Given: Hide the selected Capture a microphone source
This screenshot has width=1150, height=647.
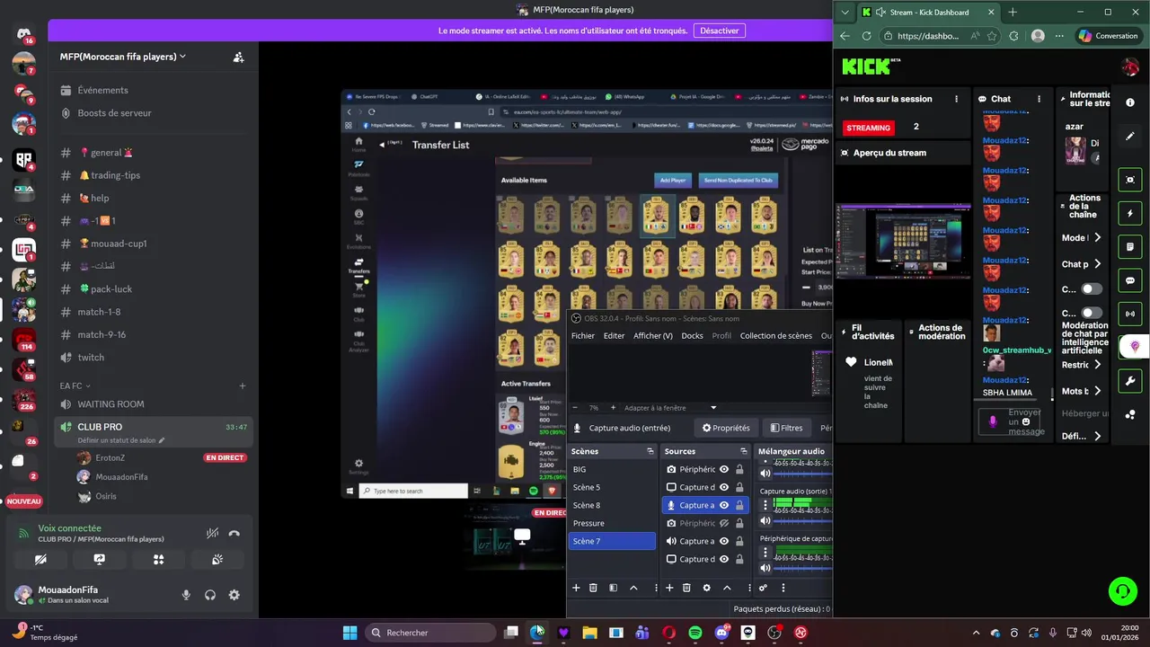Looking at the screenshot, I should coord(724,505).
